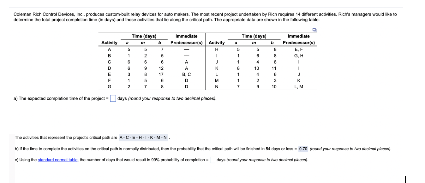
Task: Click the value 17 in activity E row
Action: pos(162,74)
